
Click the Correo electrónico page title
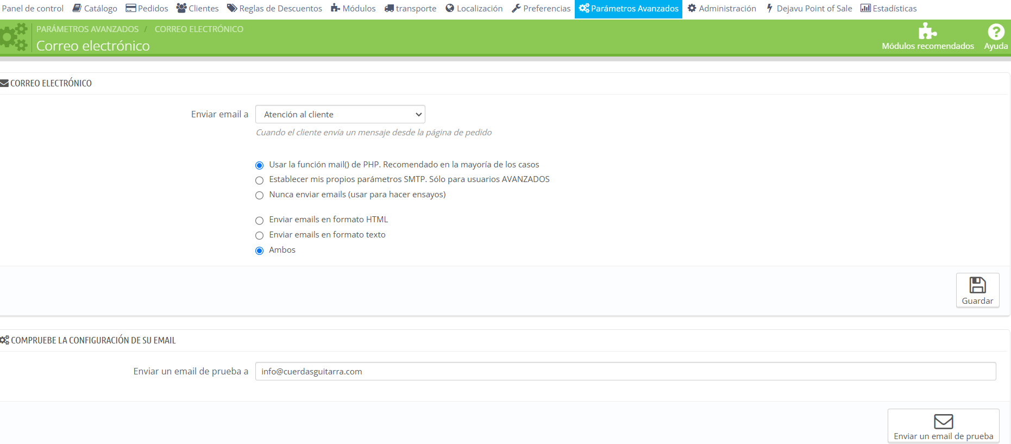(x=93, y=46)
